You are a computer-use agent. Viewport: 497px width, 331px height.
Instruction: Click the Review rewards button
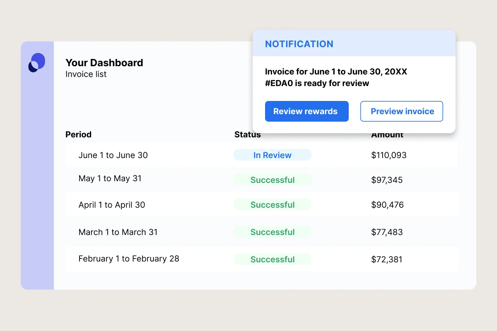click(306, 111)
